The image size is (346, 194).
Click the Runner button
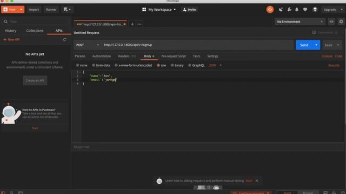coord(51,10)
